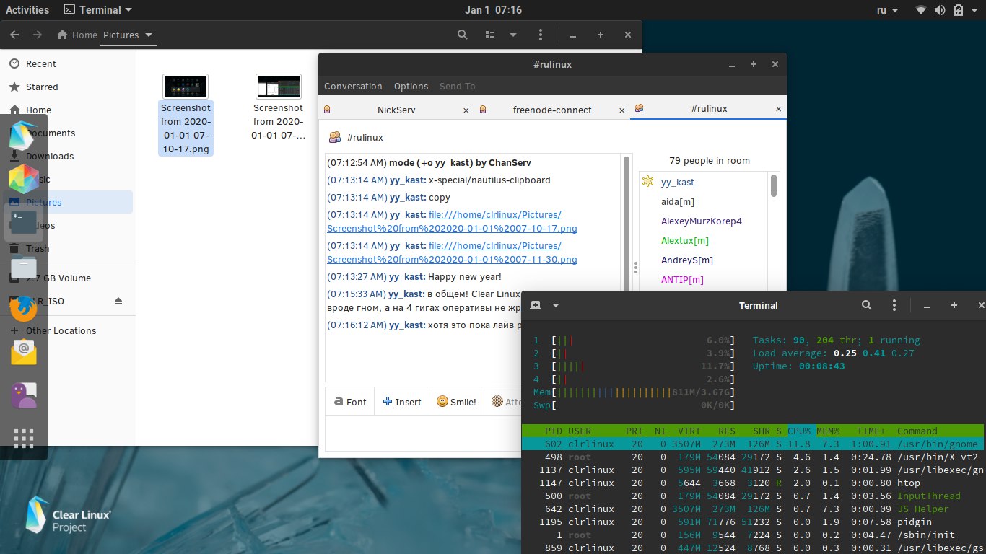Close the NickServ tab
986x554 pixels.
tap(466, 110)
